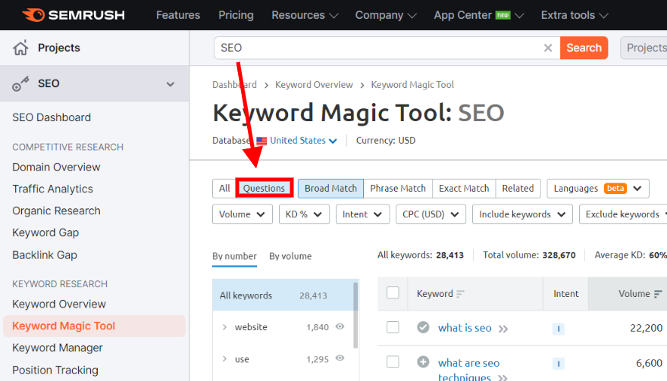Select the Phrase Match option
This screenshot has height=381, width=667.
click(x=398, y=189)
